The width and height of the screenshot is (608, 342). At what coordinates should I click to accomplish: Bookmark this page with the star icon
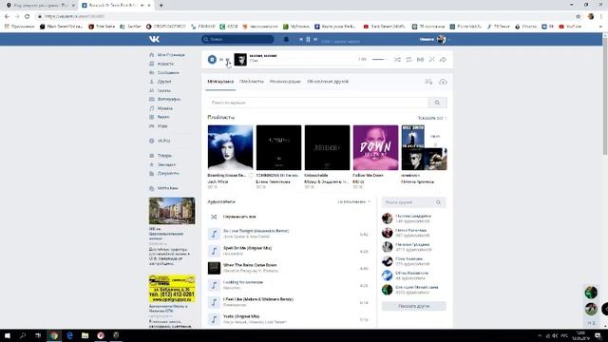click(579, 16)
